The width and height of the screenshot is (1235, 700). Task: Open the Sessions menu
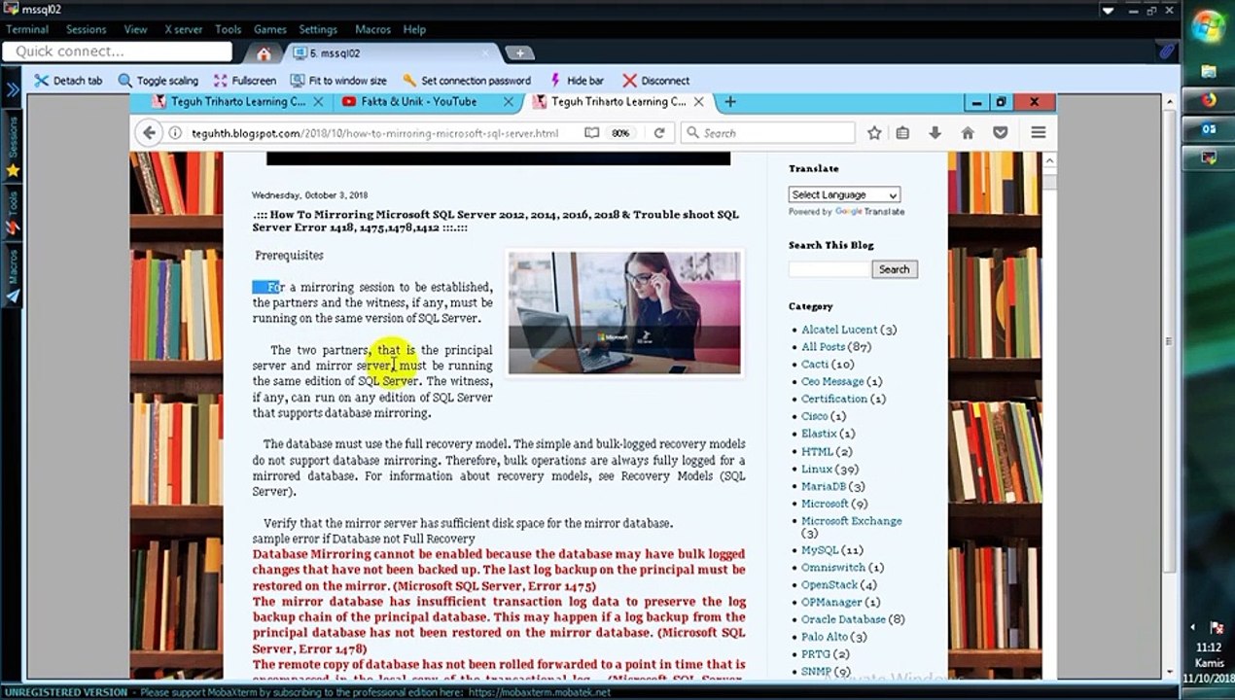point(87,29)
